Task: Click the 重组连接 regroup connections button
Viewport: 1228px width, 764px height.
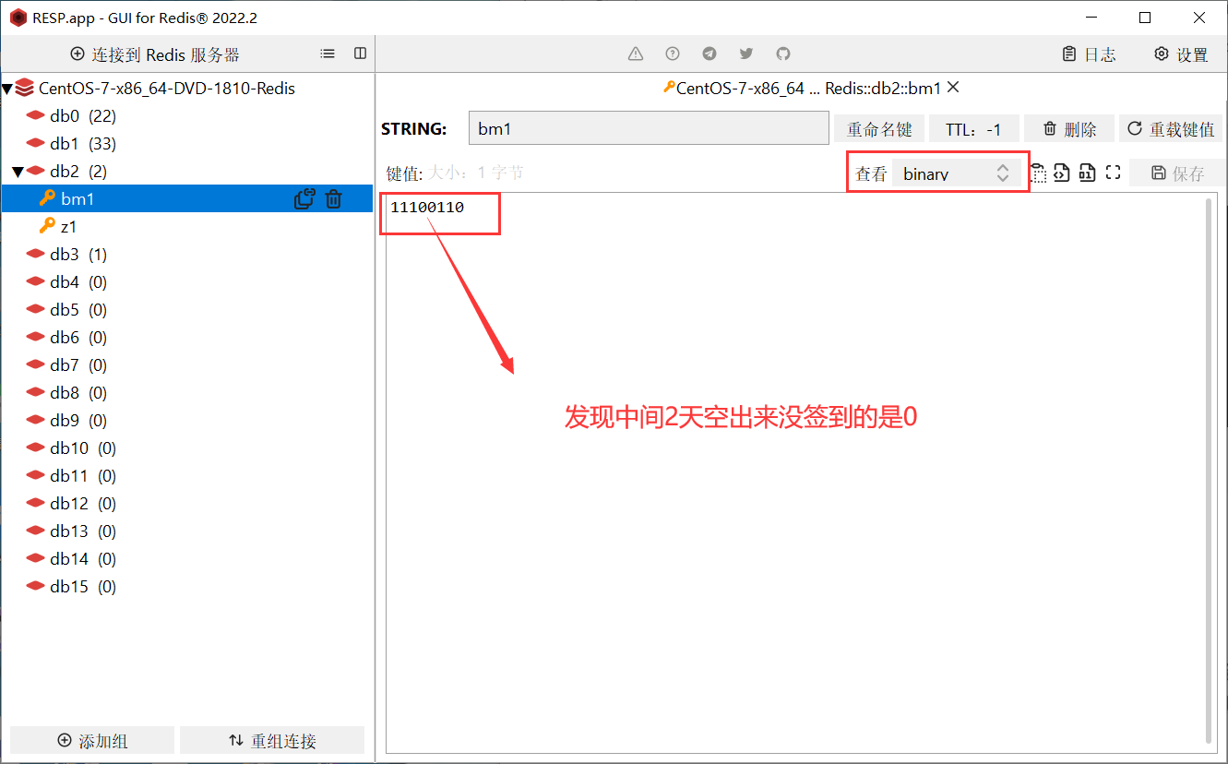Action: pyautogui.click(x=272, y=740)
